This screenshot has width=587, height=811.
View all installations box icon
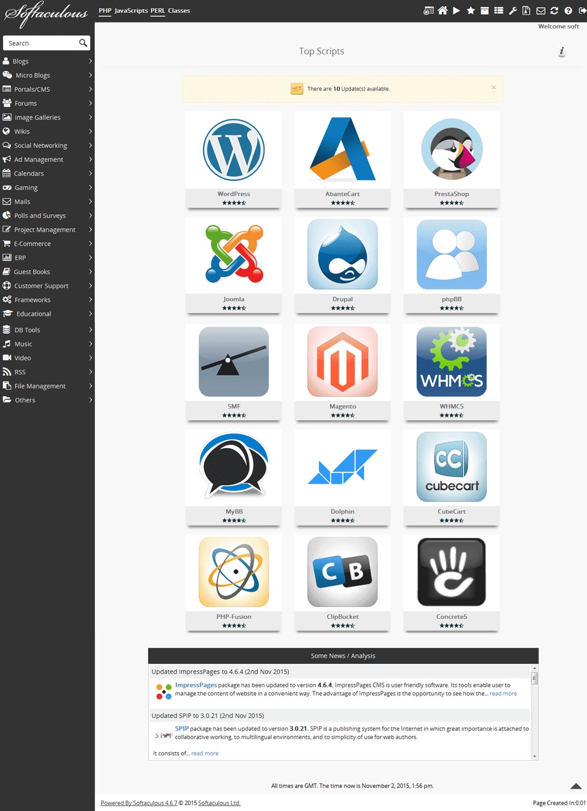tap(484, 10)
